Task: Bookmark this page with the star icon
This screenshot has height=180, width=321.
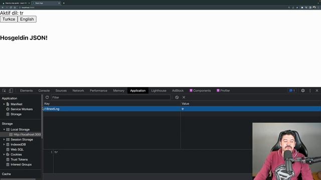Action: coord(297,7)
